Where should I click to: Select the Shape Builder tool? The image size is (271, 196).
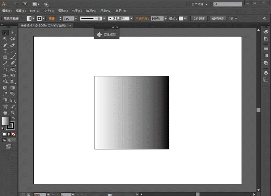[5, 82]
